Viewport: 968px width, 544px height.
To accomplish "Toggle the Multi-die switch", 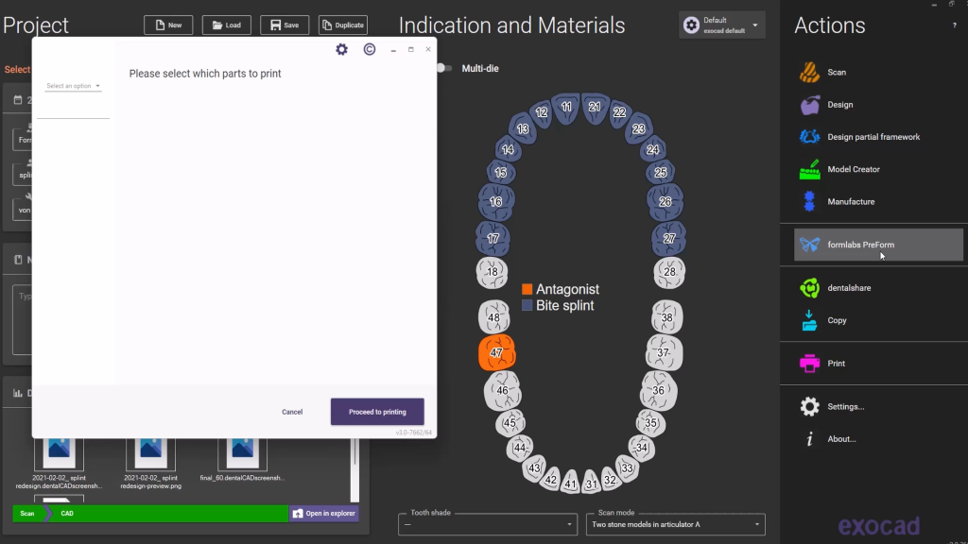I will pos(441,68).
